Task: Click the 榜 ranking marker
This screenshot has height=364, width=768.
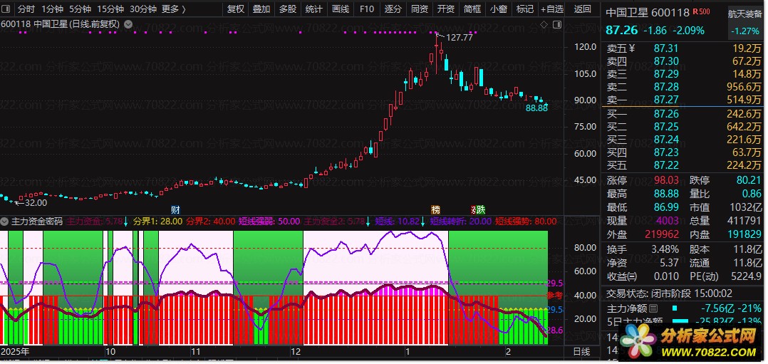Action: tap(435, 209)
